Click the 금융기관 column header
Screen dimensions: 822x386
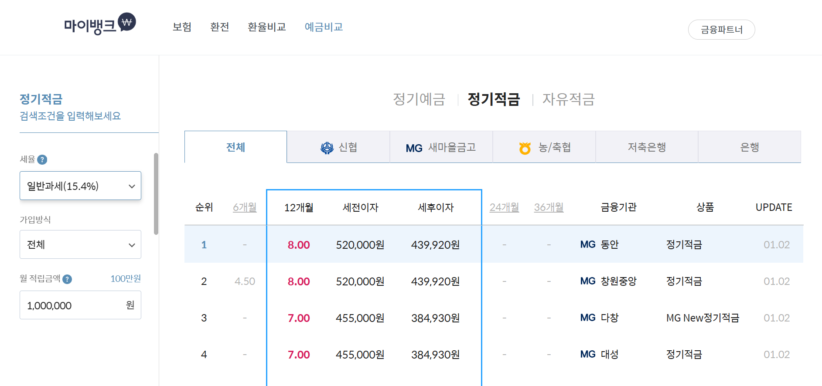click(x=619, y=207)
